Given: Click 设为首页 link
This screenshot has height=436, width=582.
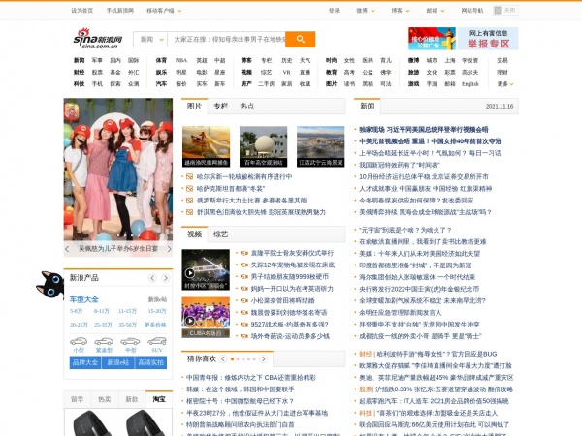Looking at the screenshot, I should 82,11.
